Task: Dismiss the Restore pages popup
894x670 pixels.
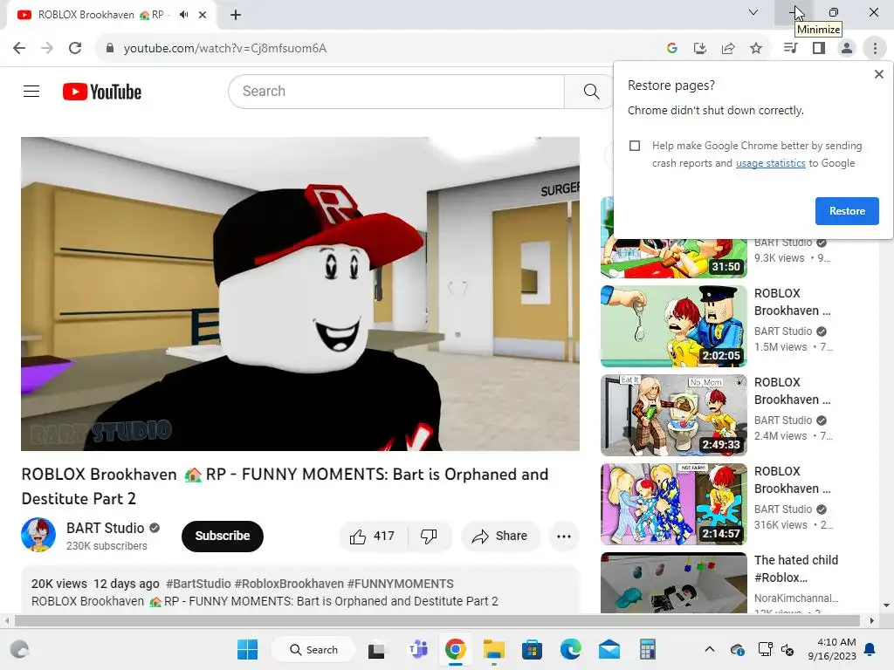Action: click(x=878, y=74)
